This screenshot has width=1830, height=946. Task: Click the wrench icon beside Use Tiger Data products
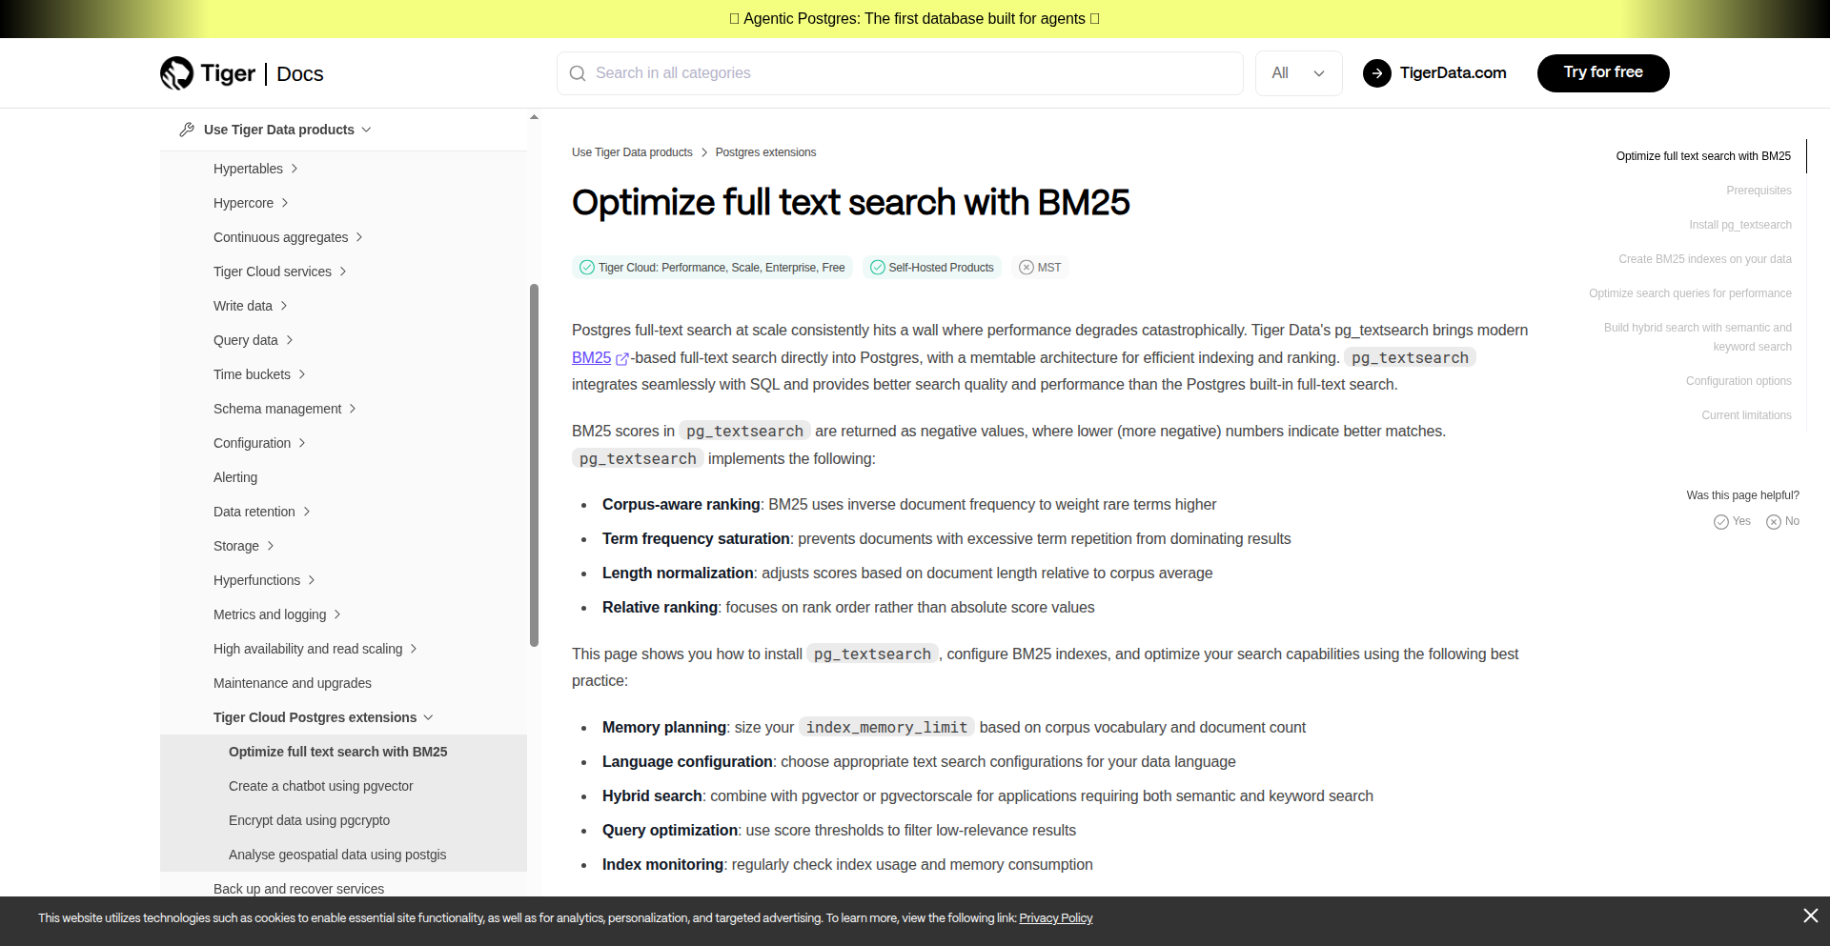tap(186, 130)
